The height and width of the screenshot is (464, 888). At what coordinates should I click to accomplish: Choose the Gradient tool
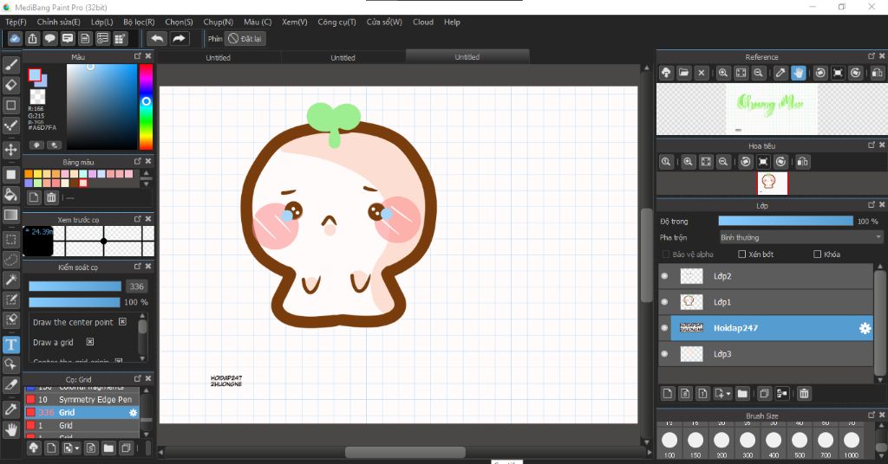(x=10, y=215)
